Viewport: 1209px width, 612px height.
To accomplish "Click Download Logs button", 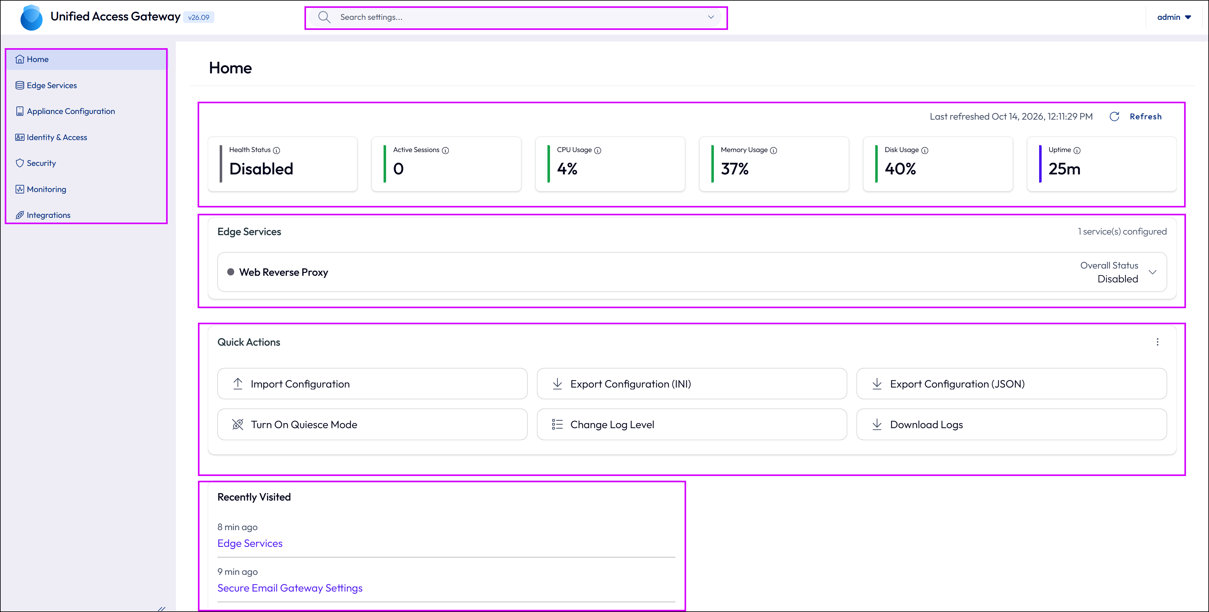I will tap(1011, 424).
